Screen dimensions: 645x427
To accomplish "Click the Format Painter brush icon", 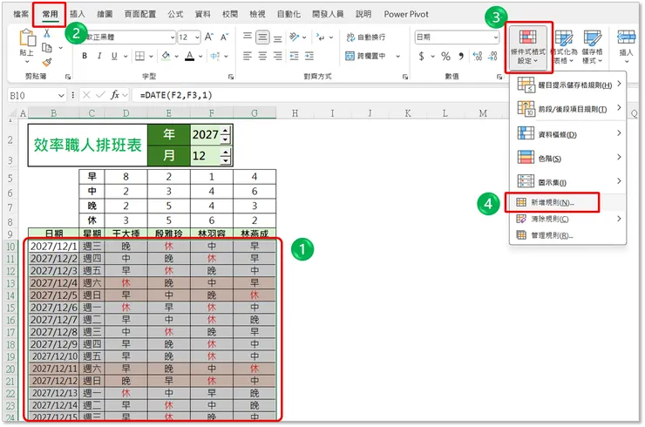I will click(x=47, y=62).
